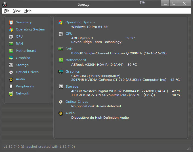
Task: Open the File menu
Action: coord(7,11)
